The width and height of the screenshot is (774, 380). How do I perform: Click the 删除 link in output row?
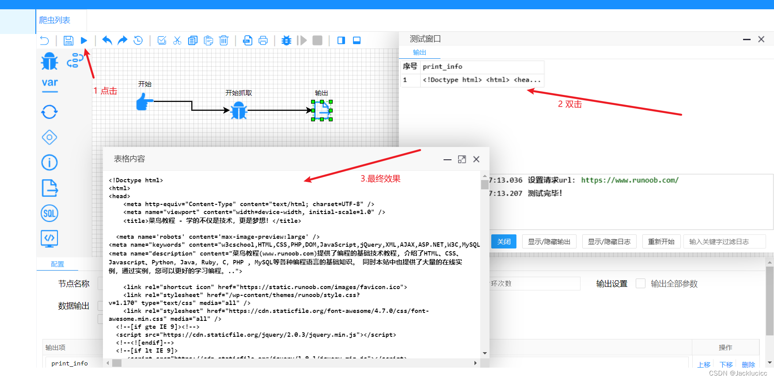(x=748, y=365)
